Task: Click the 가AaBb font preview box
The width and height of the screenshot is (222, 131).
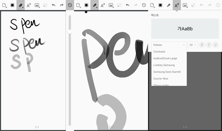Action: pyautogui.click(x=185, y=28)
